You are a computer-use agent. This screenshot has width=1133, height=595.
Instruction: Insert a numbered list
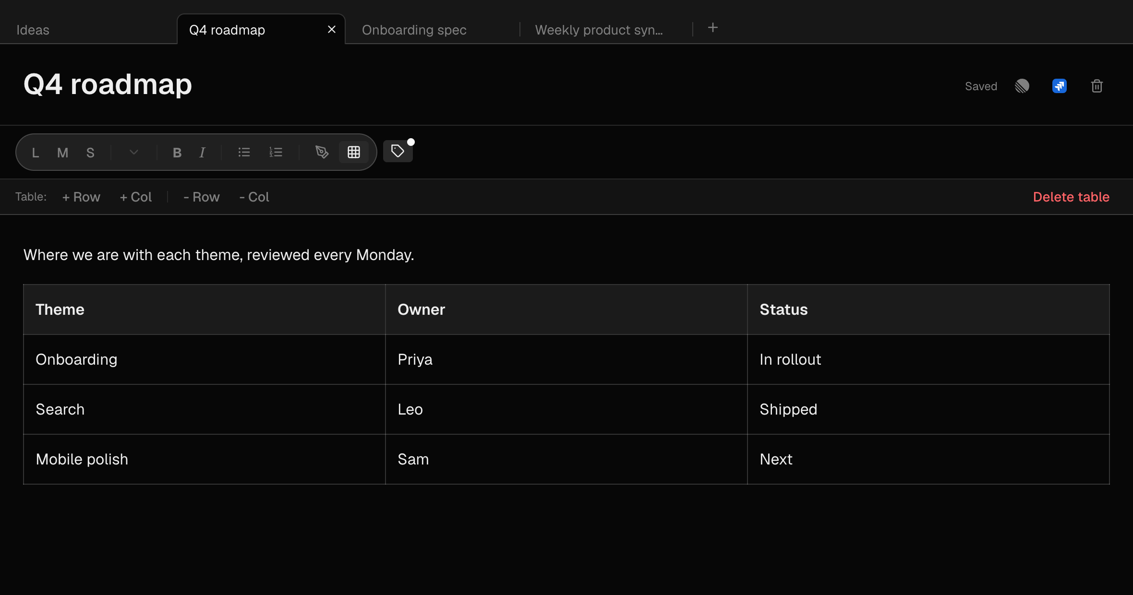(x=276, y=153)
